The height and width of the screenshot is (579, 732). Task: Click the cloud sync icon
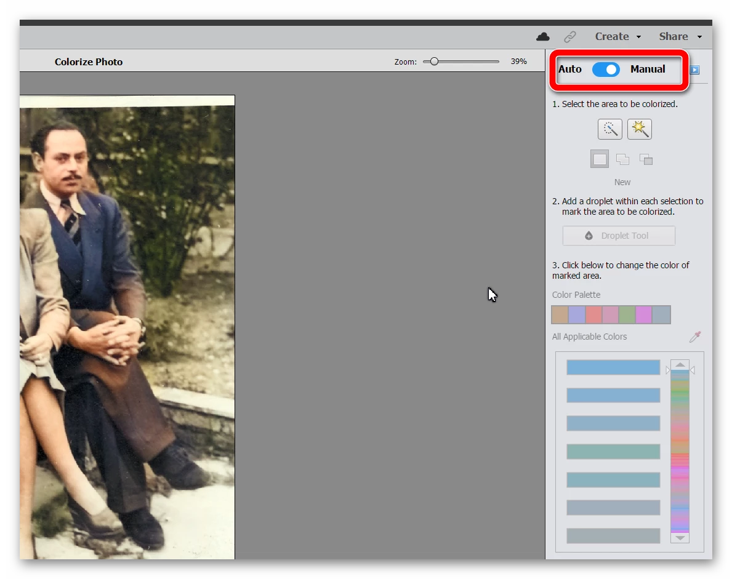pyautogui.click(x=543, y=36)
